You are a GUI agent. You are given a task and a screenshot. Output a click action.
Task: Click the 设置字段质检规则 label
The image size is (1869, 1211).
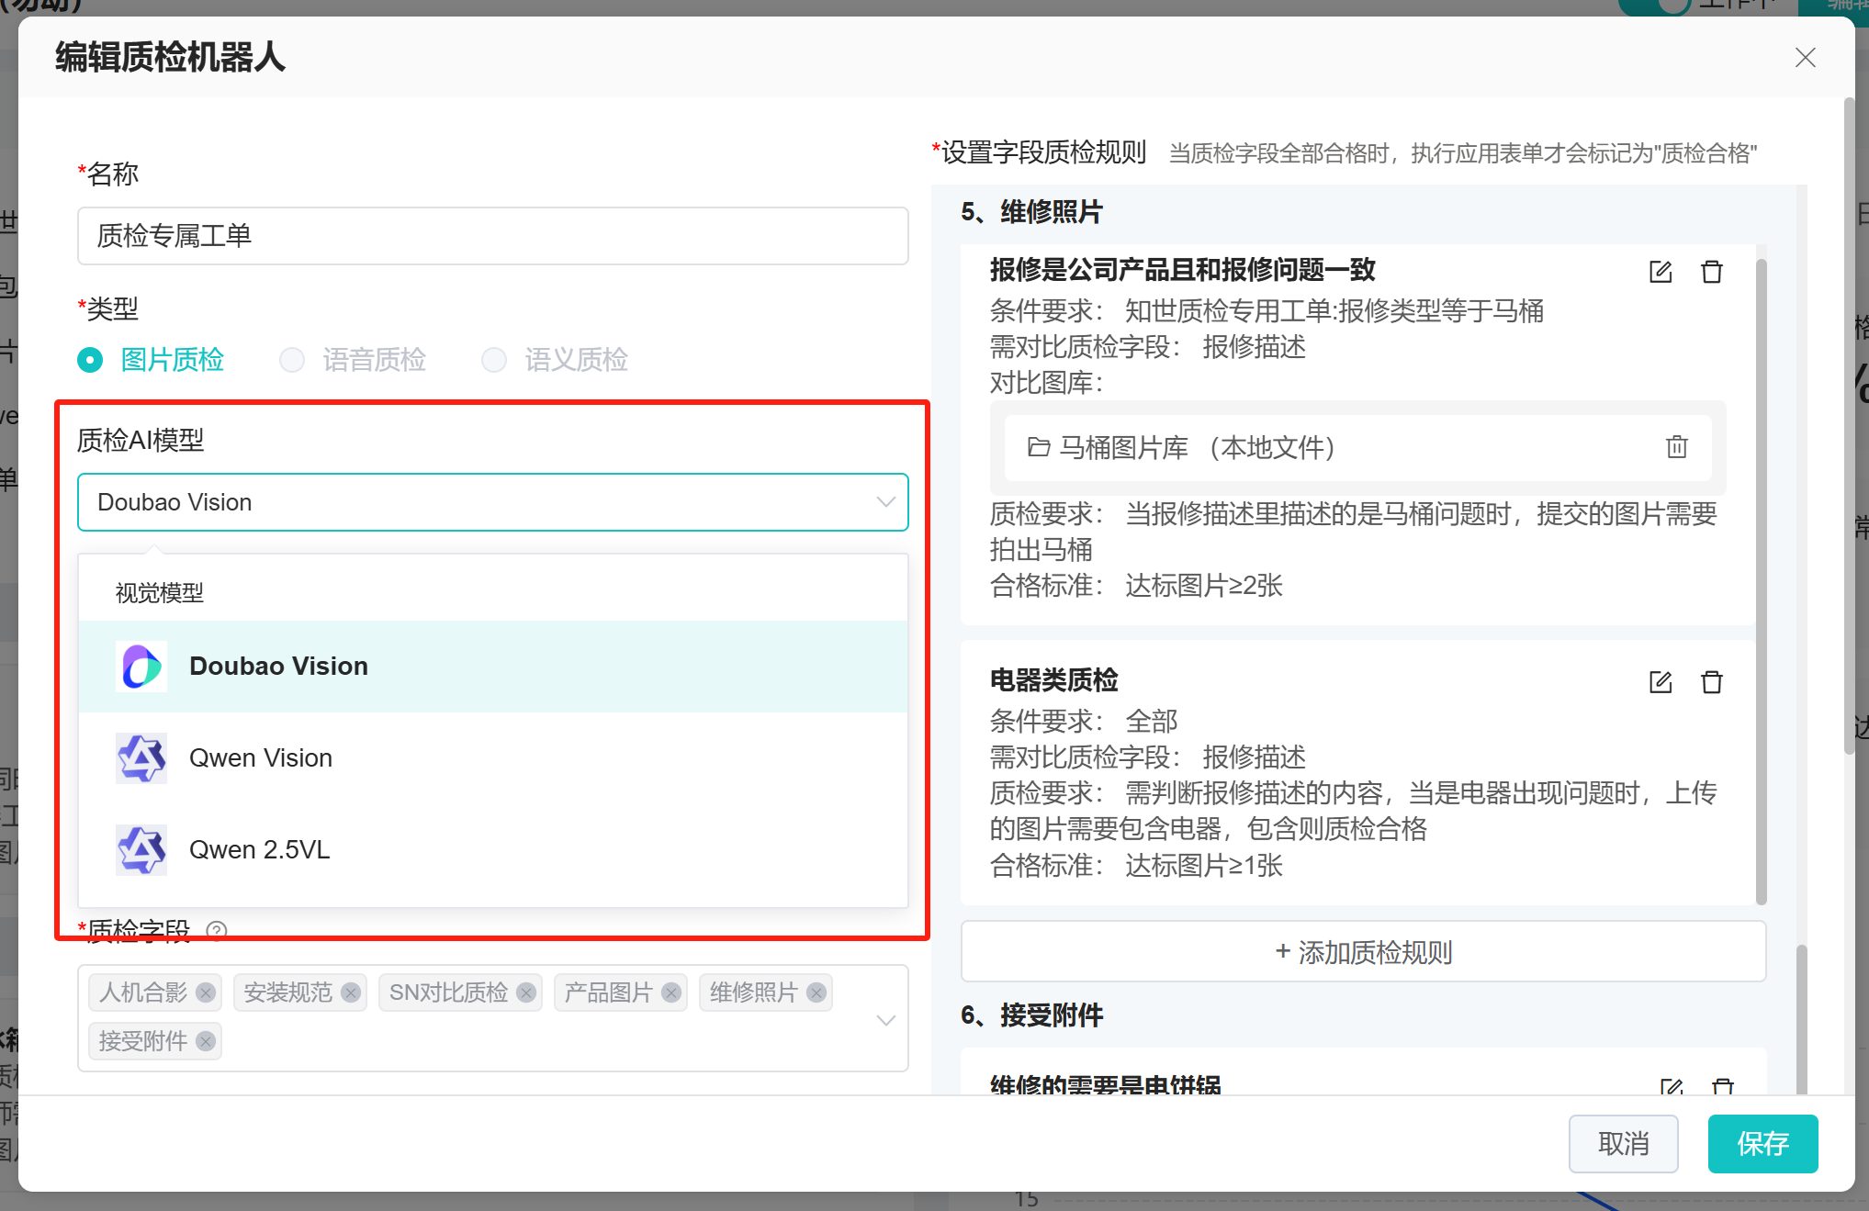point(1043,152)
